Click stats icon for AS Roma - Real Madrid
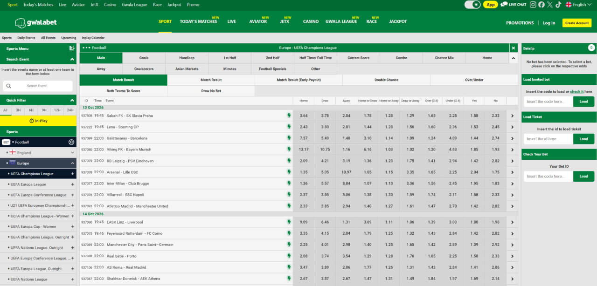The height and width of the screenshot is (286, 597). pos(289,267)
